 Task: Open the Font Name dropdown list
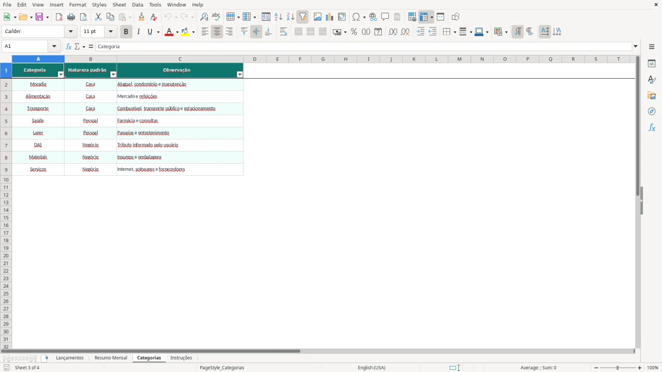tap(71, 32)
